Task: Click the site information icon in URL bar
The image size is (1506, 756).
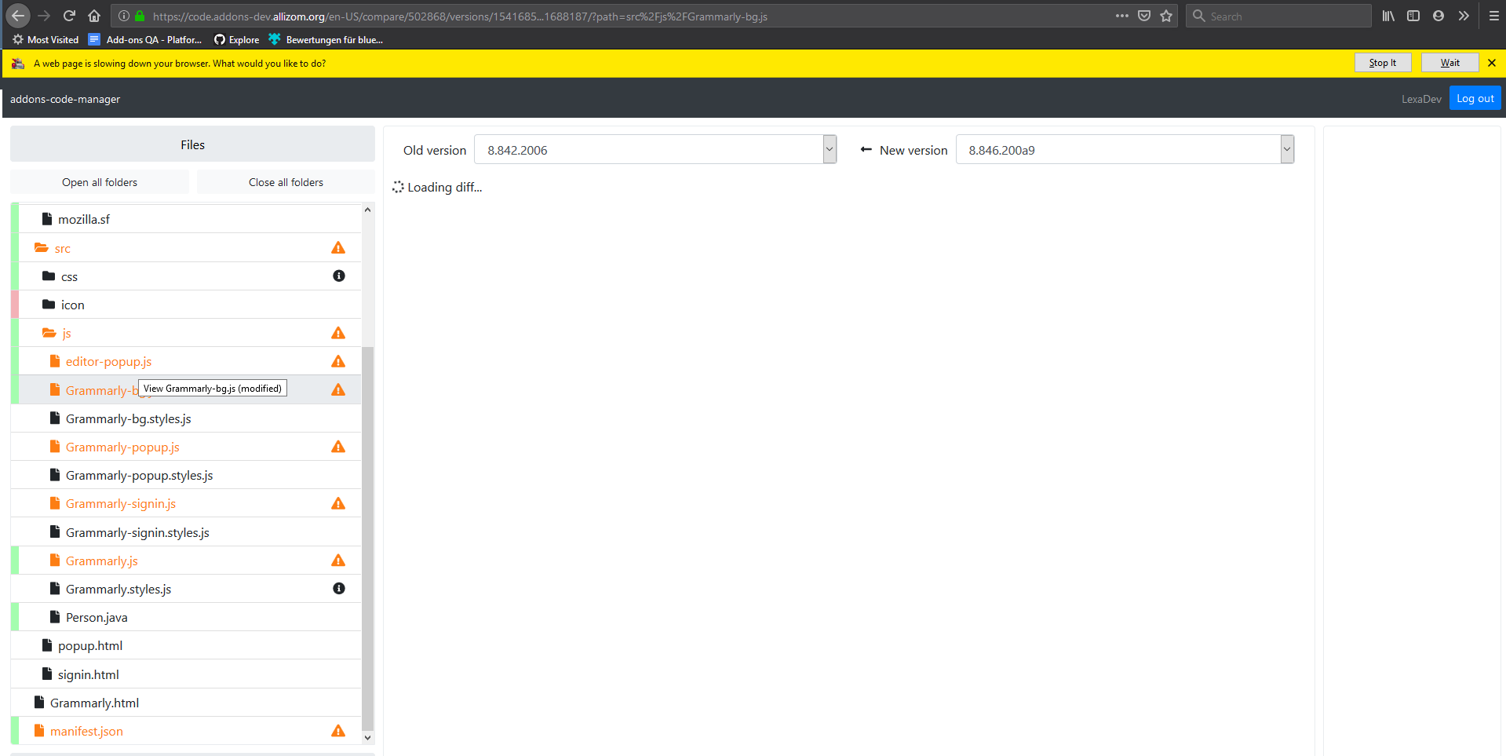Action: [x=123, y=16]
